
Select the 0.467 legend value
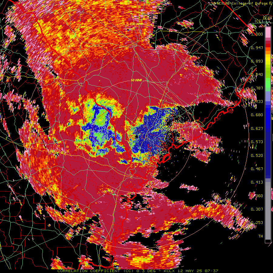[257, 169]
